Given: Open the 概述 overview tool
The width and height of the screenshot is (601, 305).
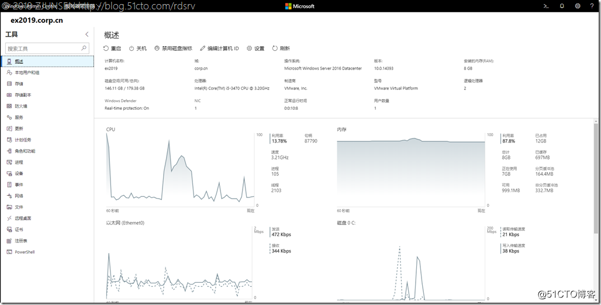Looking at the screenshot, I should pyautogui.click(x=47, y=61).
